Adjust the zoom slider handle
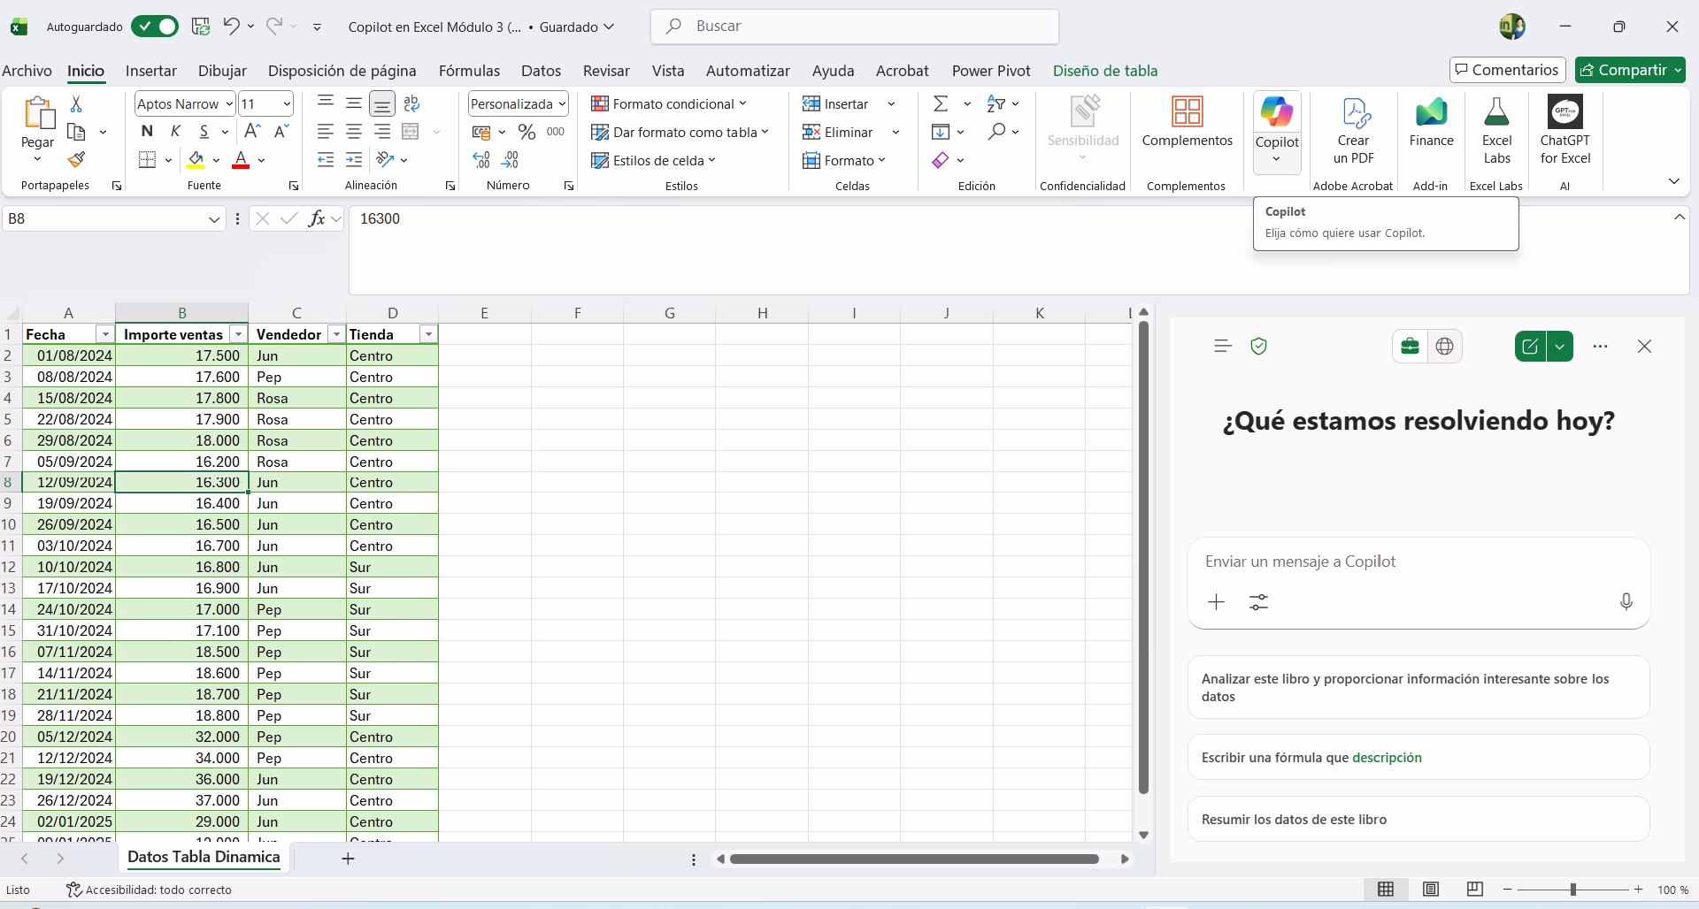 click(x=1572, y=890)
